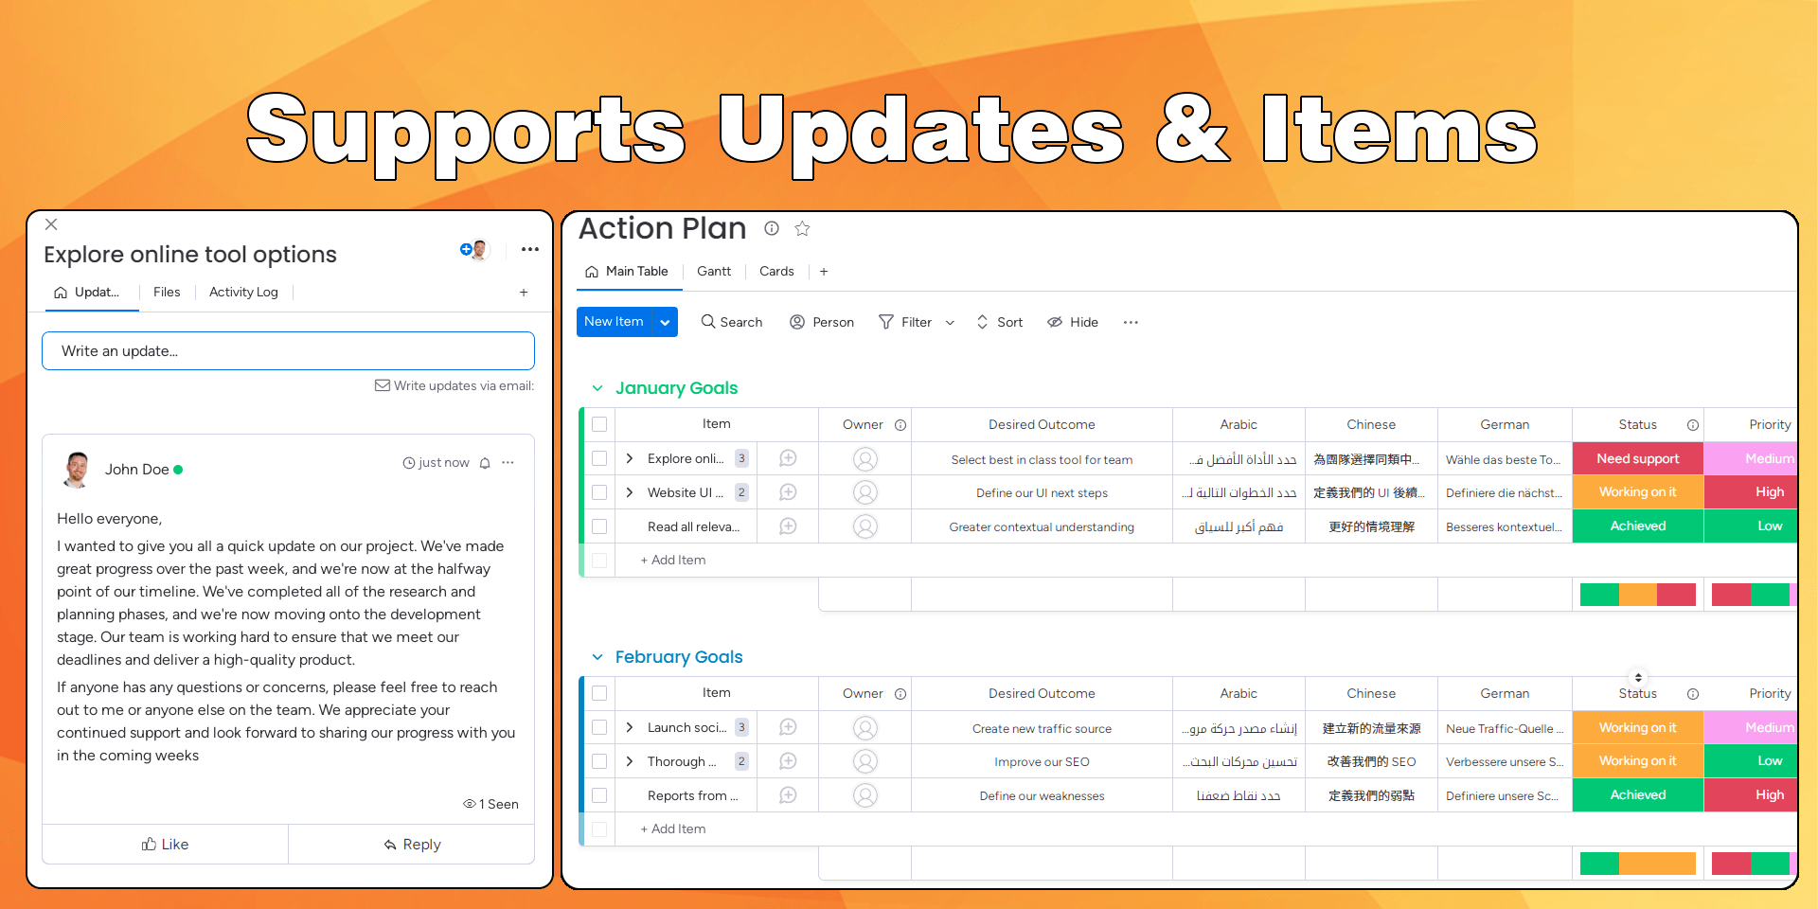Expand the Filter dropdown arrow

950,323
